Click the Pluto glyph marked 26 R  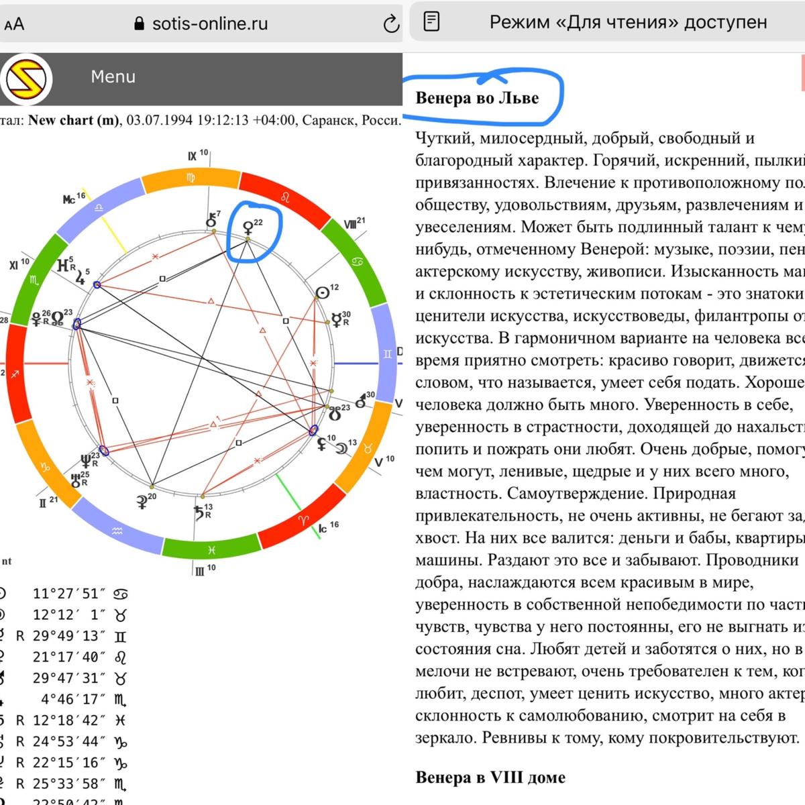(x=37, y=319)
